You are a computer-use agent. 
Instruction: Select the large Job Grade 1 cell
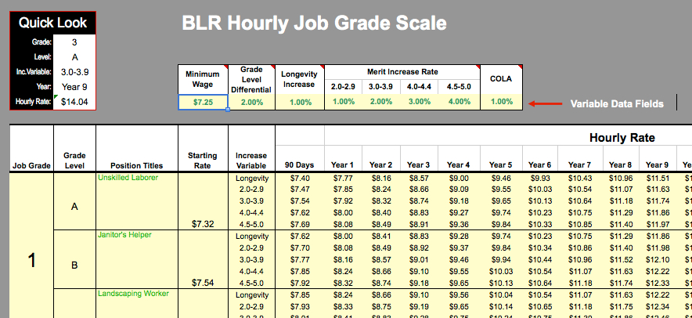tap(31, 261)
